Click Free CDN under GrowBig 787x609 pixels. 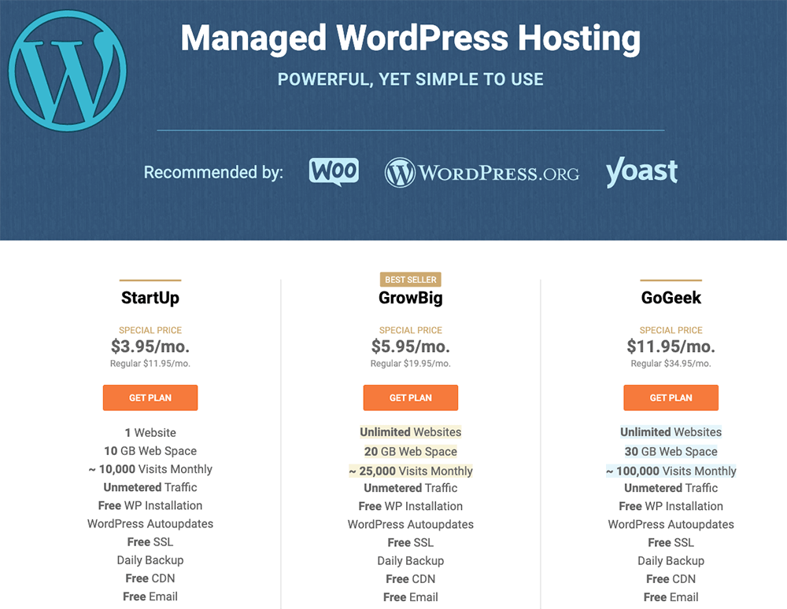coord(411,579)
